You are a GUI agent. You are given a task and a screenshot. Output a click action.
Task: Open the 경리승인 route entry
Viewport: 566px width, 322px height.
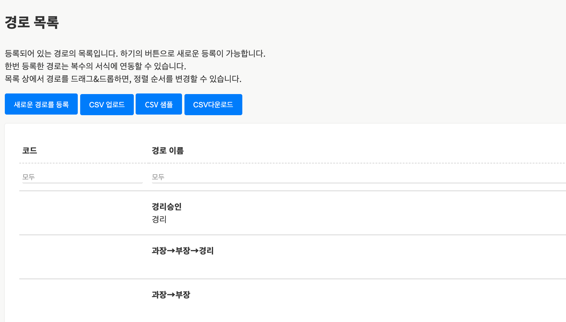166,207
